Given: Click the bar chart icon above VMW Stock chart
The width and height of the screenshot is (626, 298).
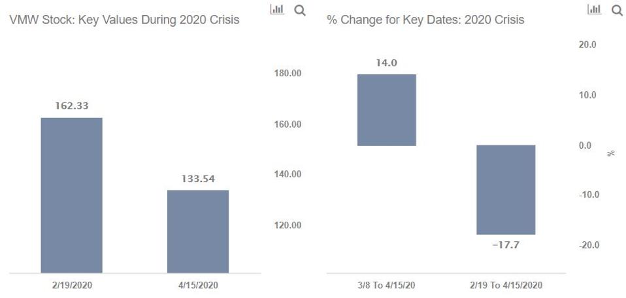Looking at the screenshot, I should tap(277, 10).
